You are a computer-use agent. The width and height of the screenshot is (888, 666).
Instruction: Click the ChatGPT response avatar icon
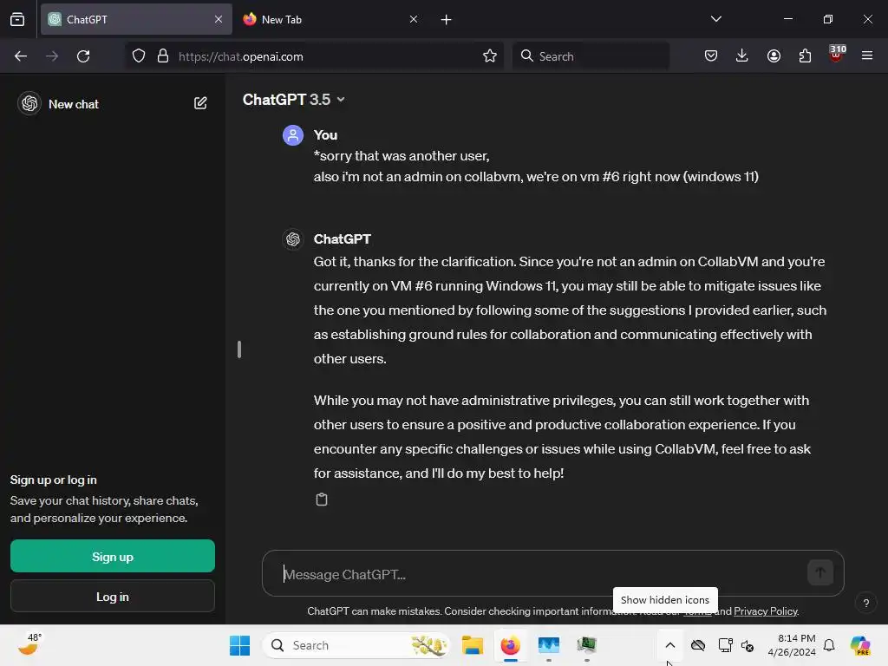pos(293,239)
